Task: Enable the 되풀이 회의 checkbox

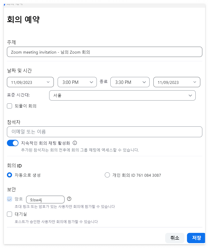Action: click(x=9, y=106)
